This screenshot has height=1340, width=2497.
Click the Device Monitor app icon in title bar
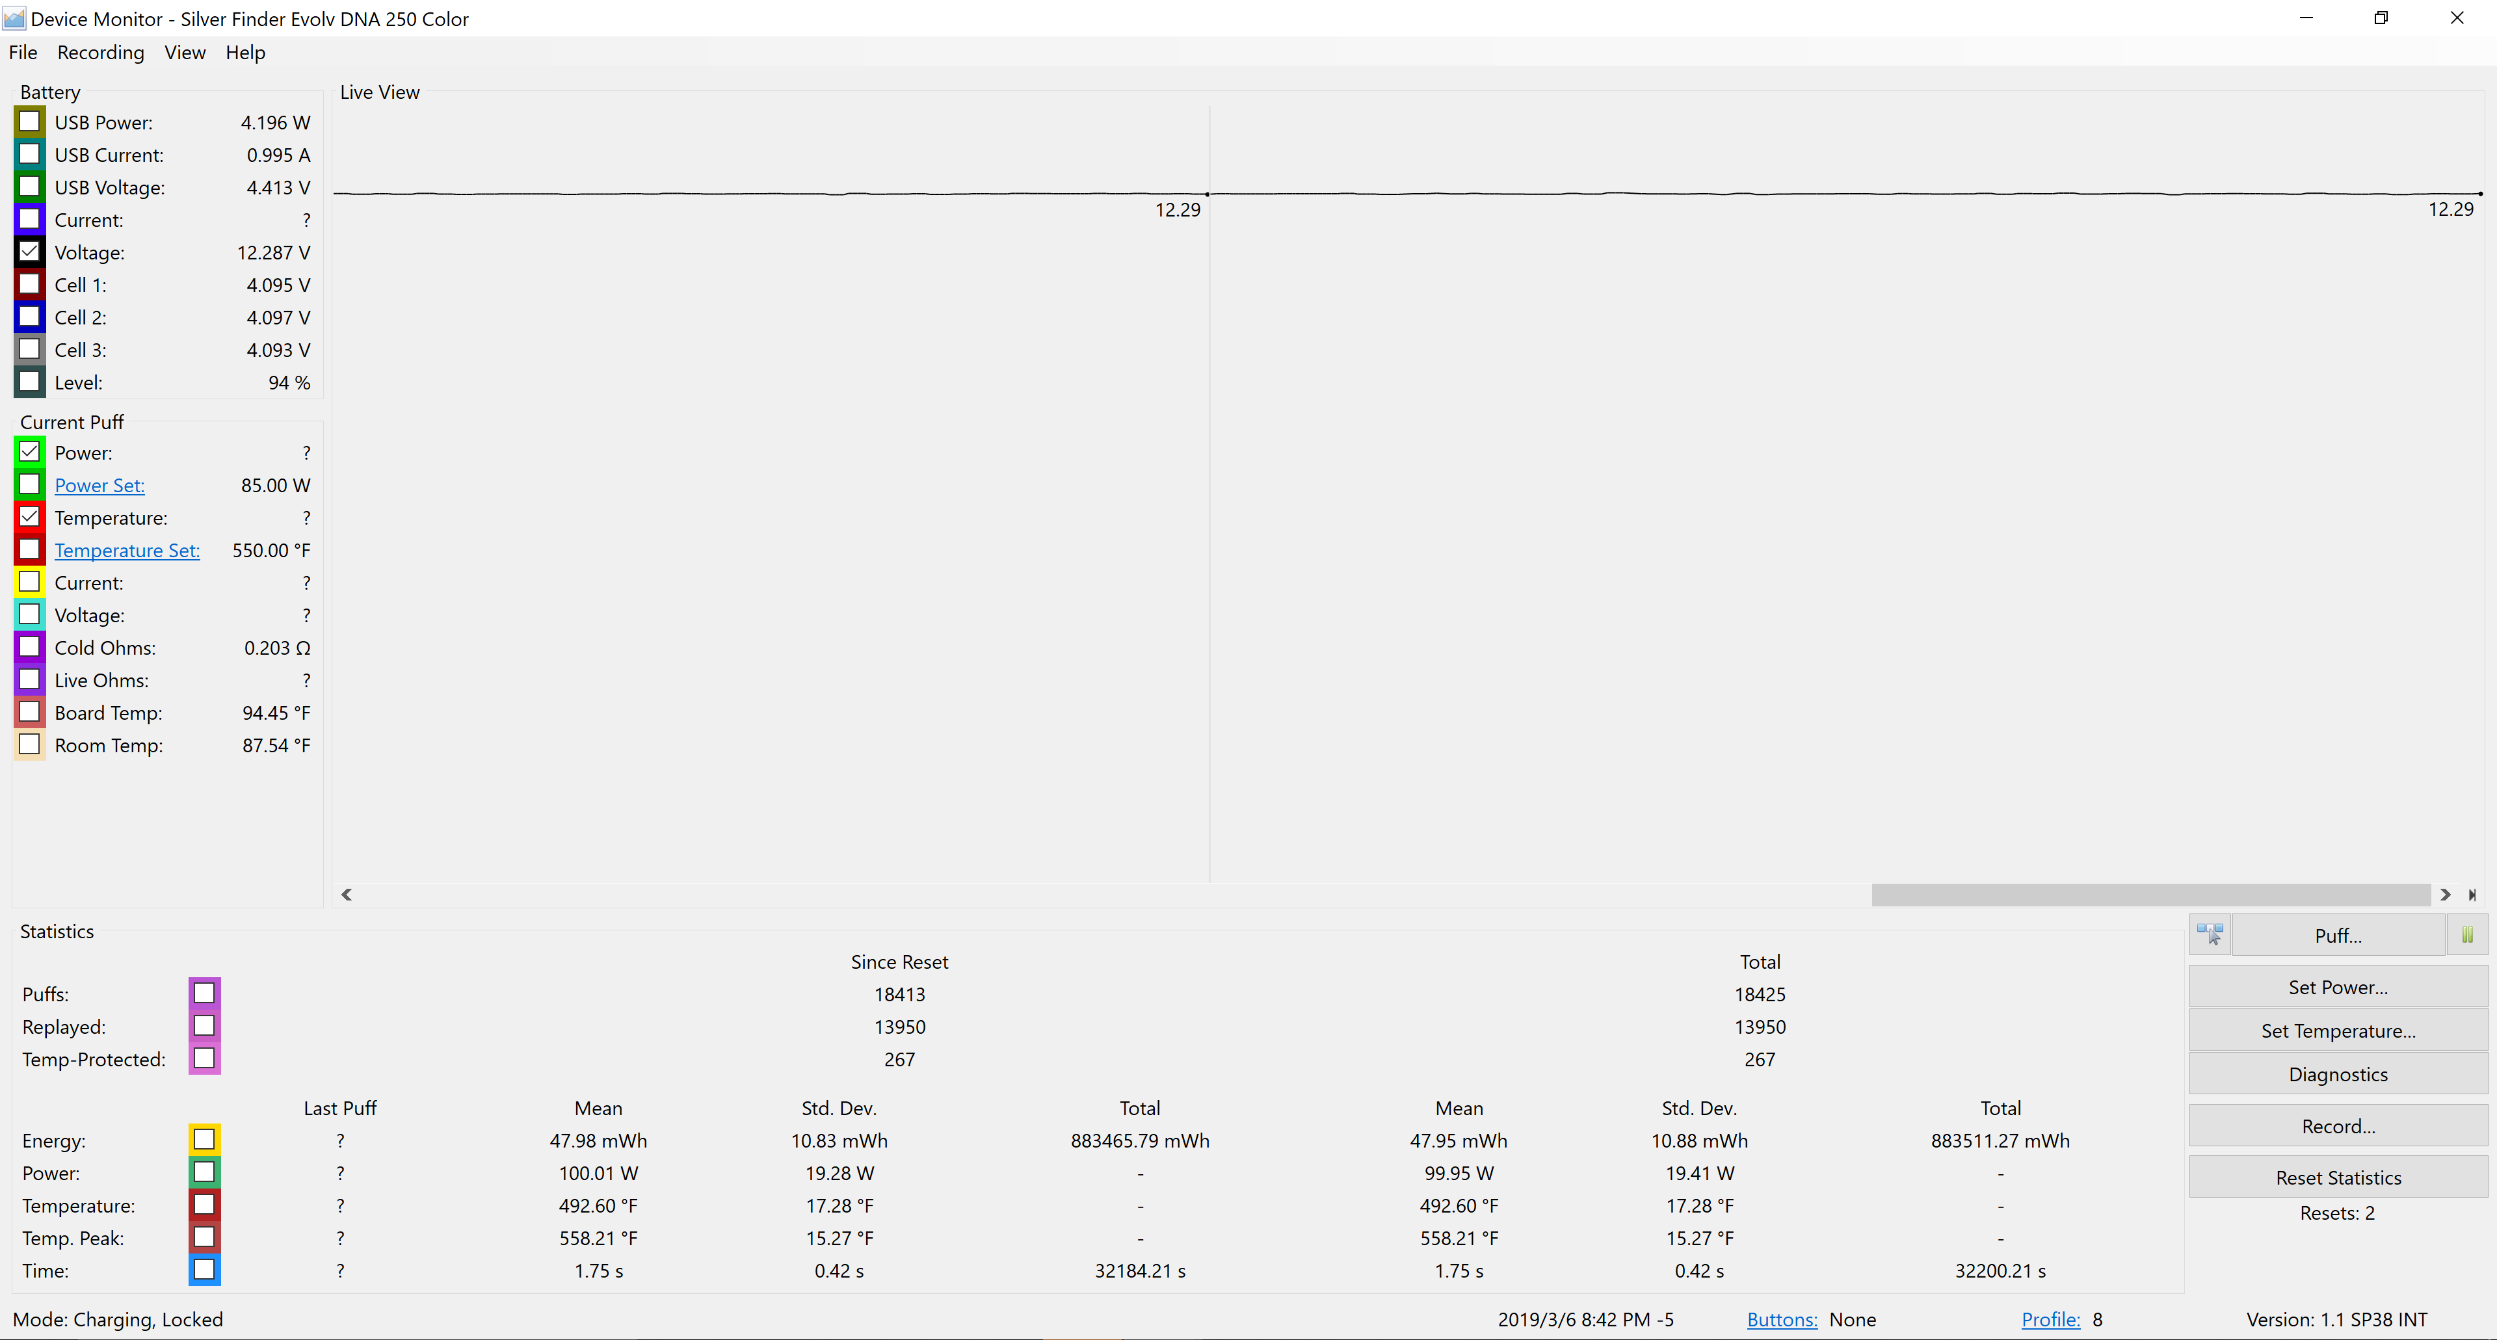14,18
